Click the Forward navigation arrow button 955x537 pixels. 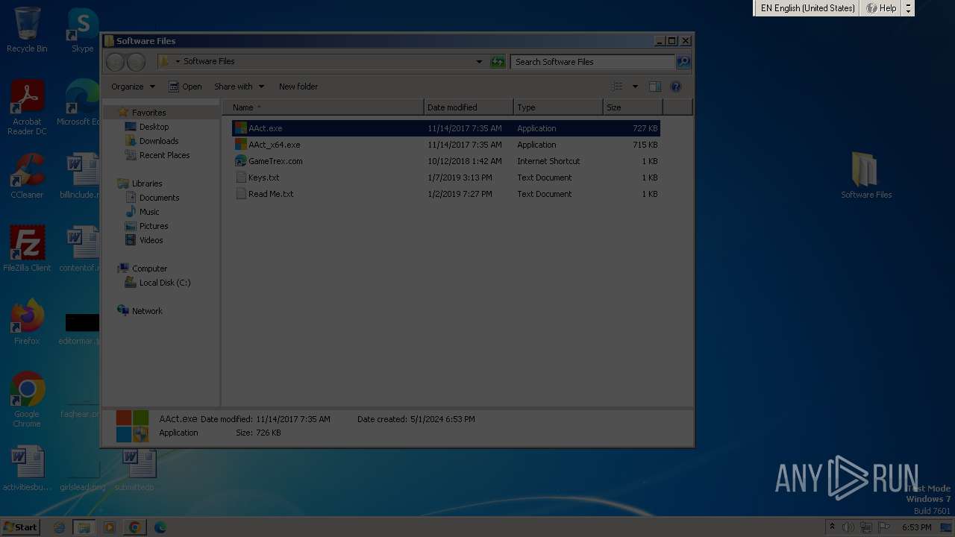[x=136, y=62]
